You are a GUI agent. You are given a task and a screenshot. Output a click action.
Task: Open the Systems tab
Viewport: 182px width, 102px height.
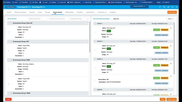[32, 12]
